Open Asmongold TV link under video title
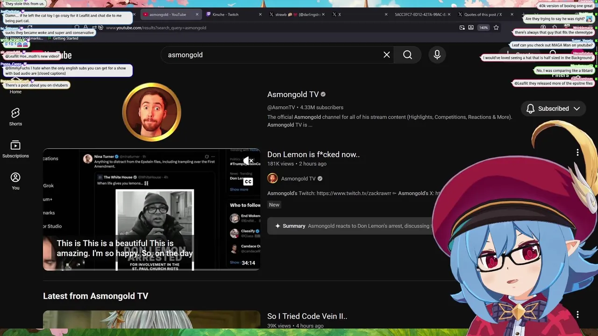Viewport: 598px width, 336px height. click(x=298, y=178)
